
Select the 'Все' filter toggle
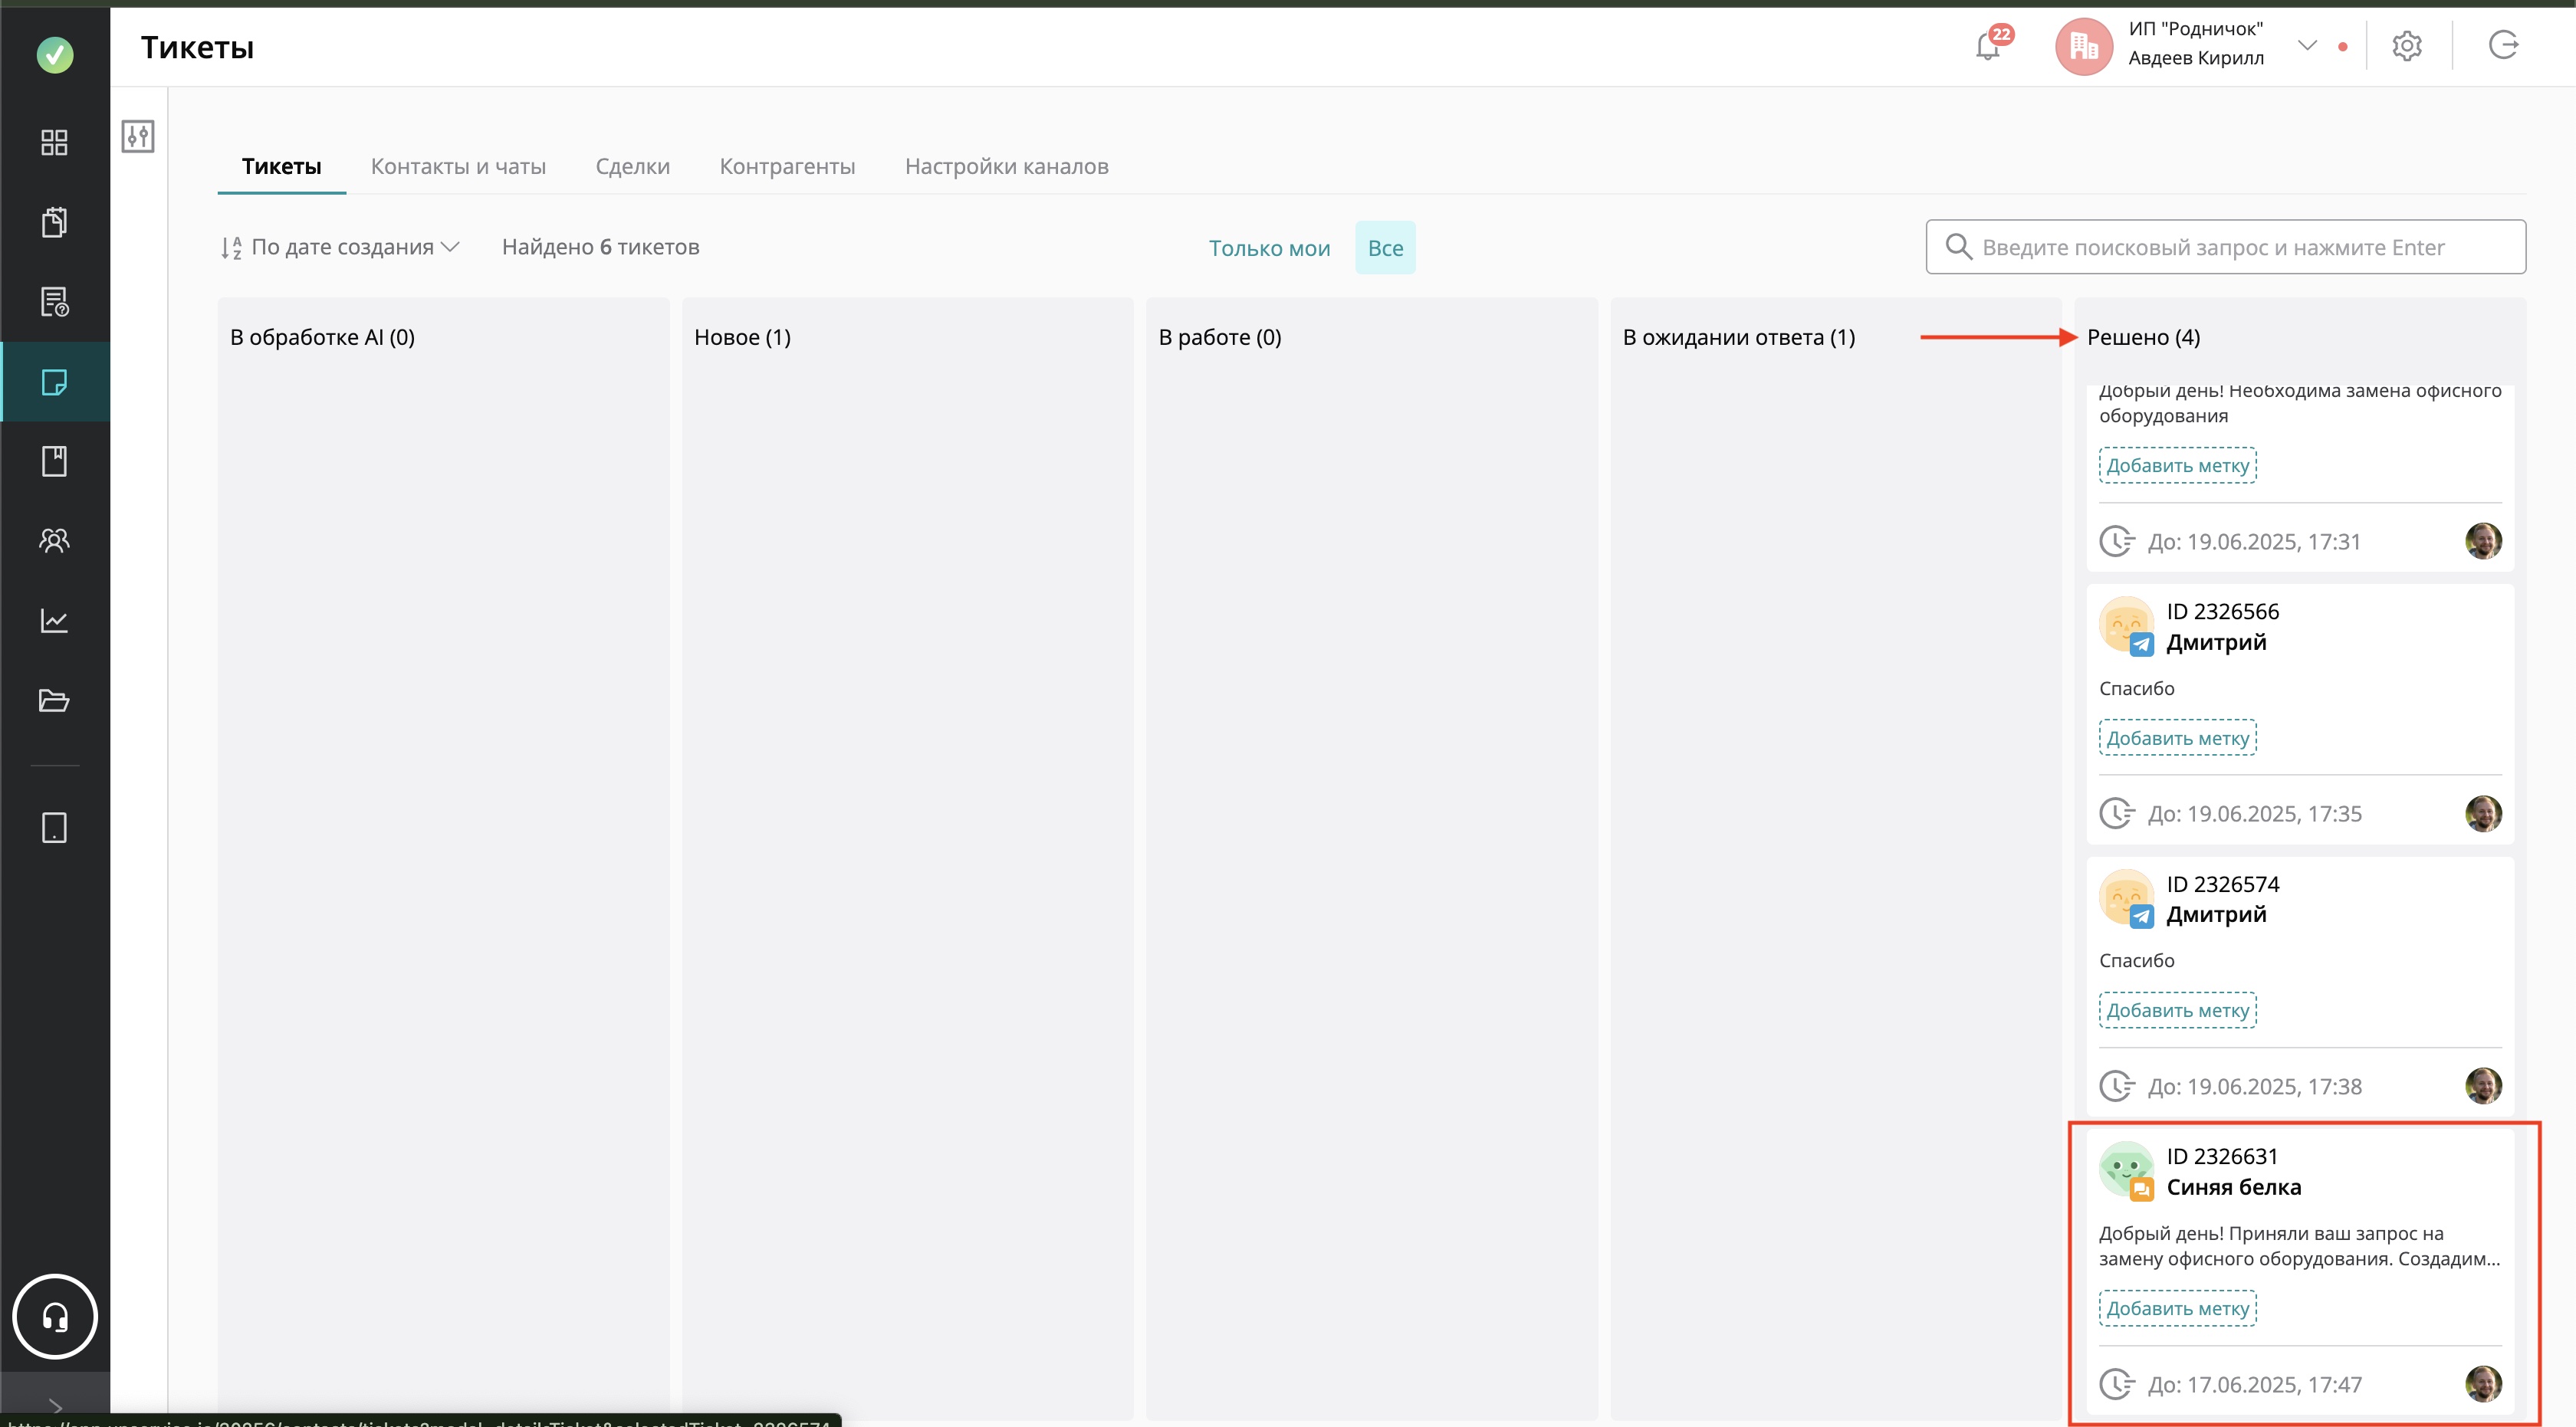pos(1384,248)
